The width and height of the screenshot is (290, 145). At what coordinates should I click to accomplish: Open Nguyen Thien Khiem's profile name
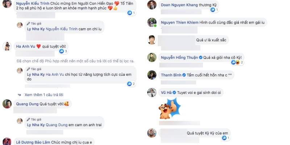pyautogui.click(x=179, y=22)
